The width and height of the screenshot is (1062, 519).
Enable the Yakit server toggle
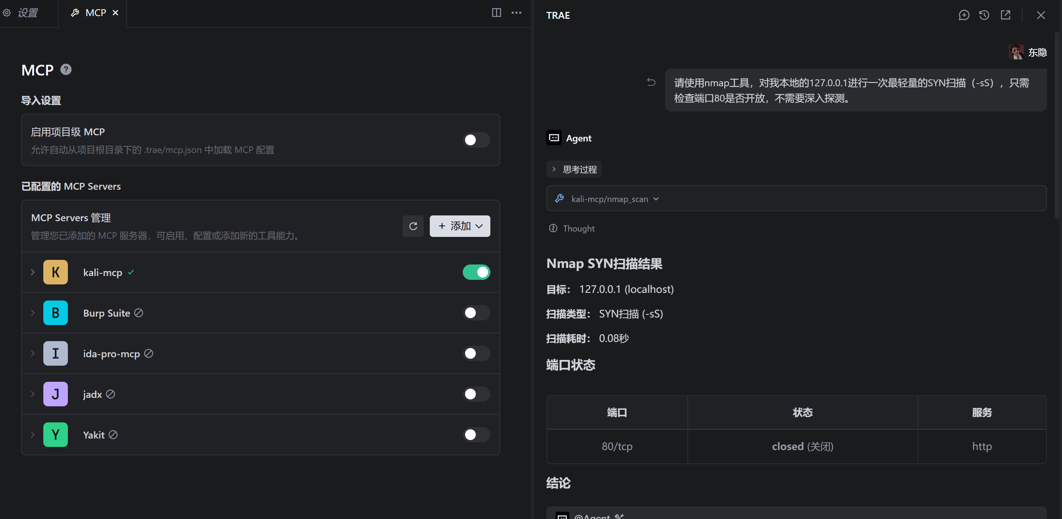pyautogui.click(x=476, y=435)
